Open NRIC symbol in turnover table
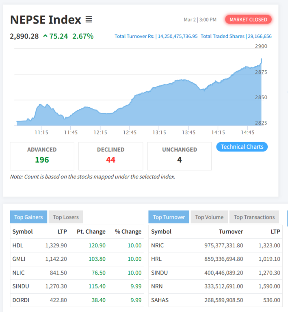The width and height of the screenshot is (288, 312). tap(158, 245)
